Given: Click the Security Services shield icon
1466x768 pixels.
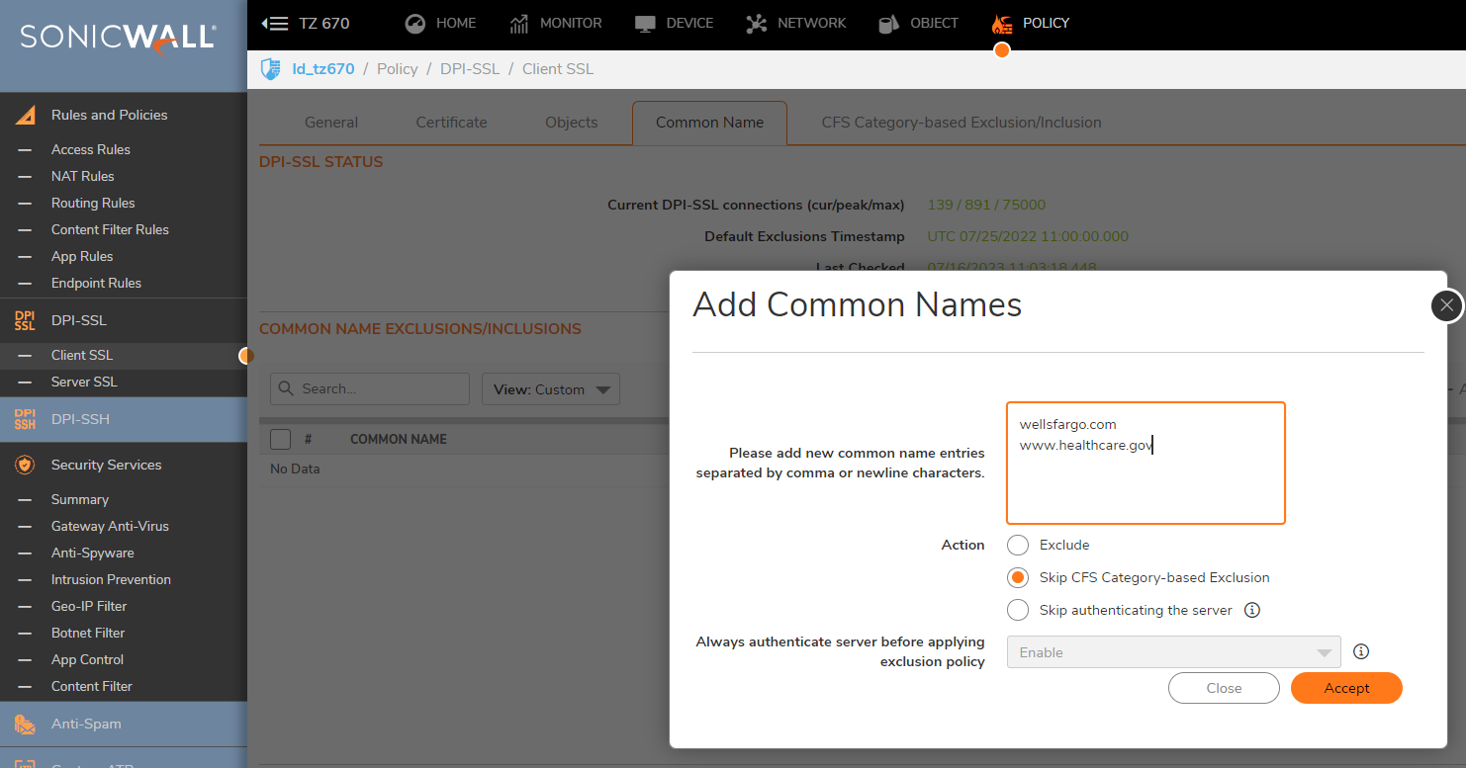Looking at the screenshot, I should pos(25,465).
